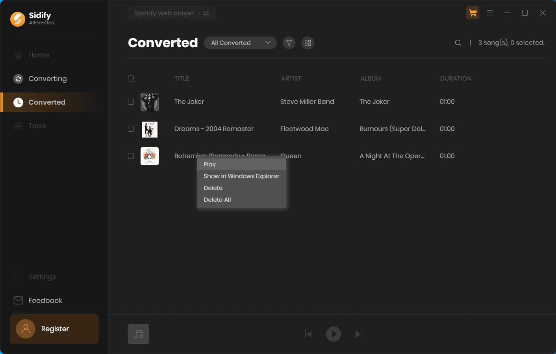Viewport: 556px width, 354px height.
Task: Click the Register button
Action: point(54,329)
